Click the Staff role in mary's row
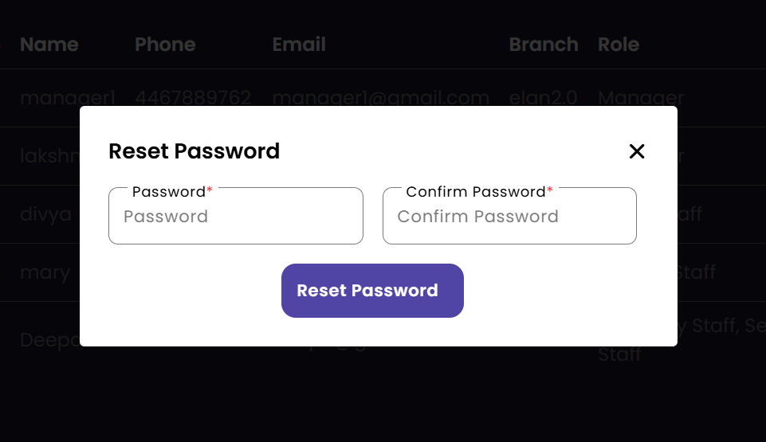This screenshot has width=766, height=442. 695,272
